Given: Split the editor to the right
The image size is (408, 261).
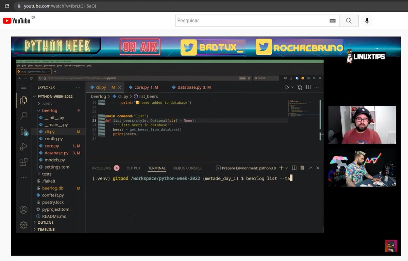Looking at the screenshot, I should (308, 87).
